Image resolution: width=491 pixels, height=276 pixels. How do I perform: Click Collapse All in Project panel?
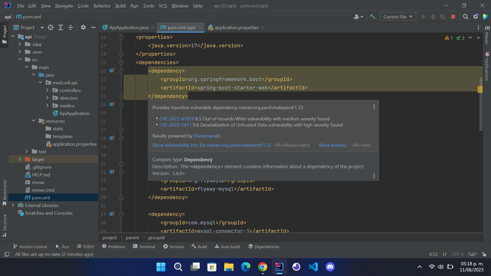(71, 27)
